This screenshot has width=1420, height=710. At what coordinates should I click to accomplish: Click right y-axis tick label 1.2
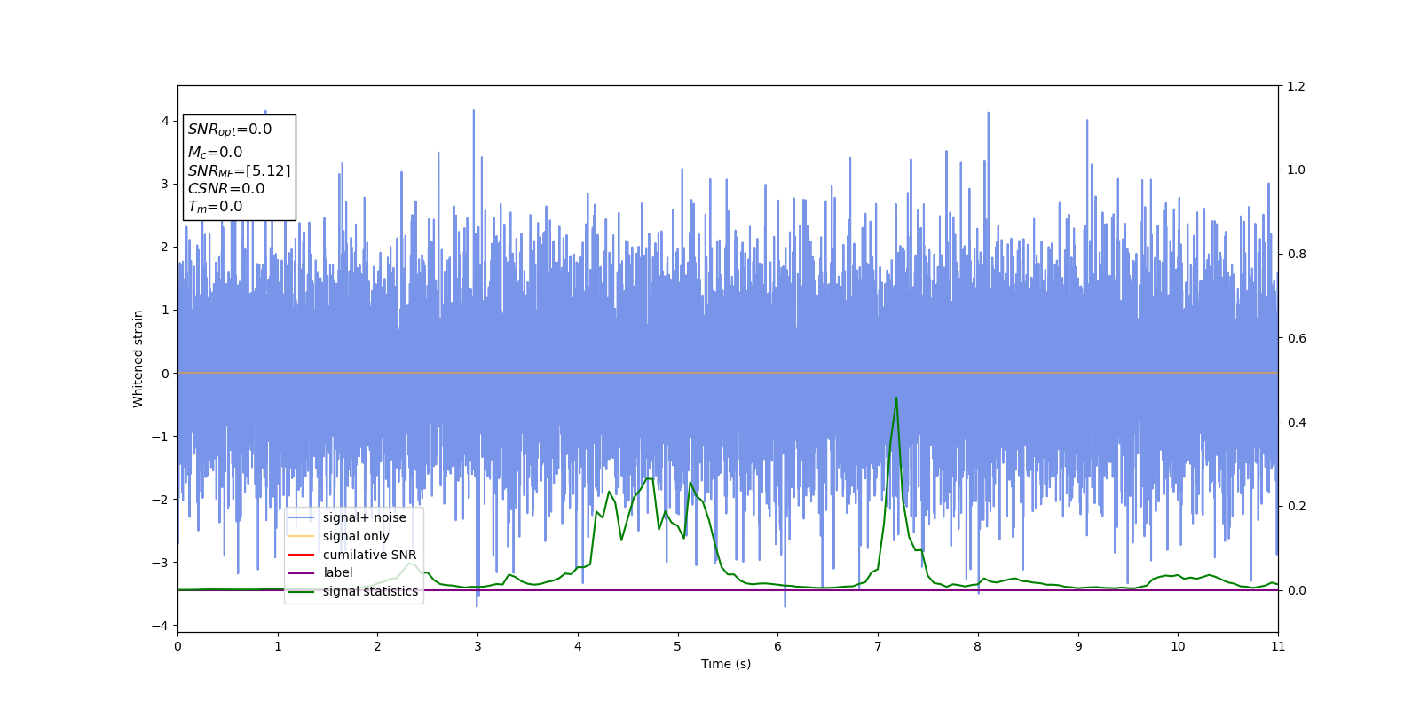pyautogui.click(x=1296, y=86)
